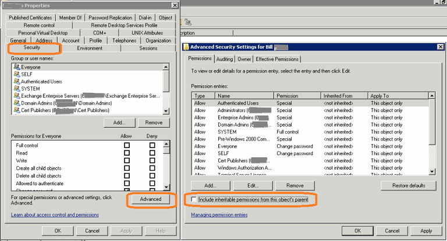Check Deny for Create all child objects
Viewport: 447px width, 241px height.
point(152,168)
